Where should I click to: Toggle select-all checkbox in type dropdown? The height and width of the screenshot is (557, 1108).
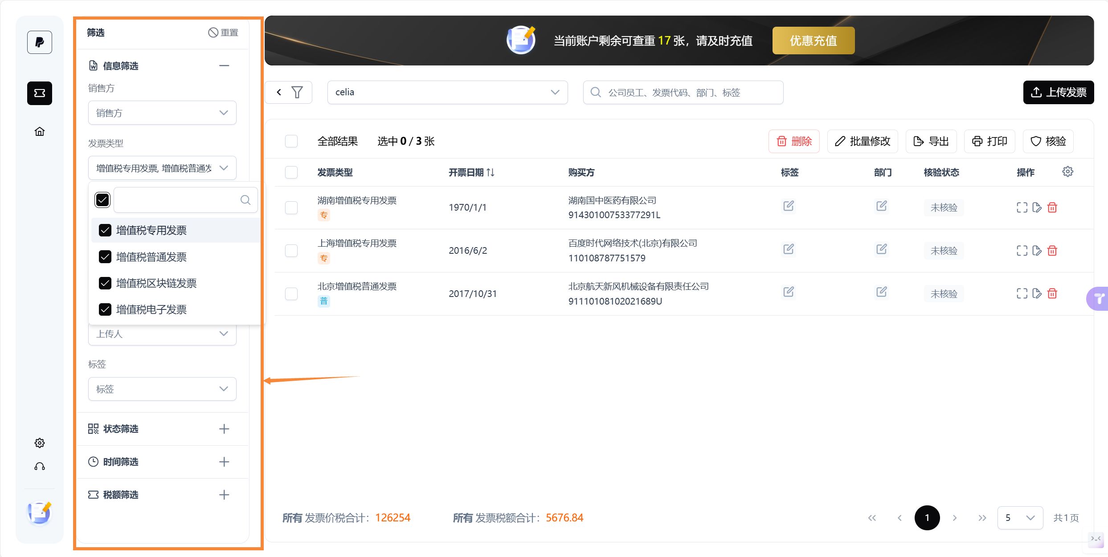tap(102, 200)
